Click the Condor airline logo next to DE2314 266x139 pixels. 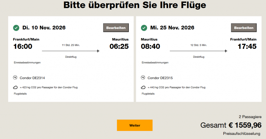pyautogui.click(x=15, y=78)
